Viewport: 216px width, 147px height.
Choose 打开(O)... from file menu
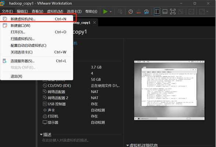(37, 32)
